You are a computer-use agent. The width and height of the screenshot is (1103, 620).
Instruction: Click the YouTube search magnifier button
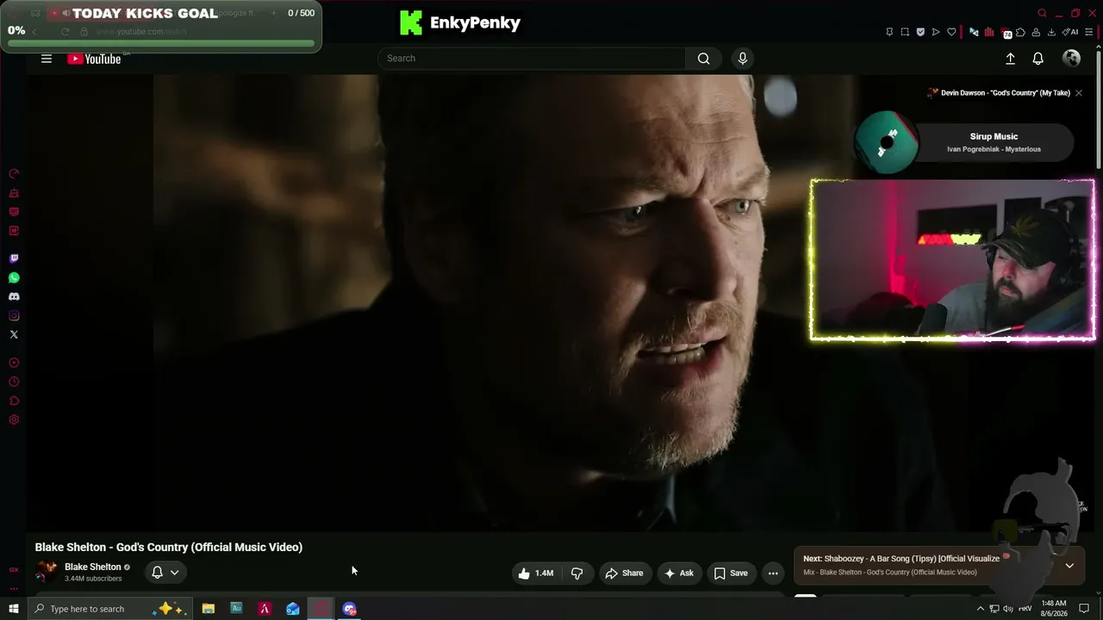(x=703, y=59)
